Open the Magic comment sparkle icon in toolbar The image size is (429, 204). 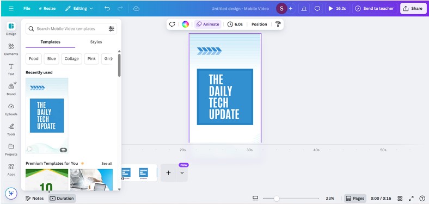pyautogui.click(x=172, y=24)
